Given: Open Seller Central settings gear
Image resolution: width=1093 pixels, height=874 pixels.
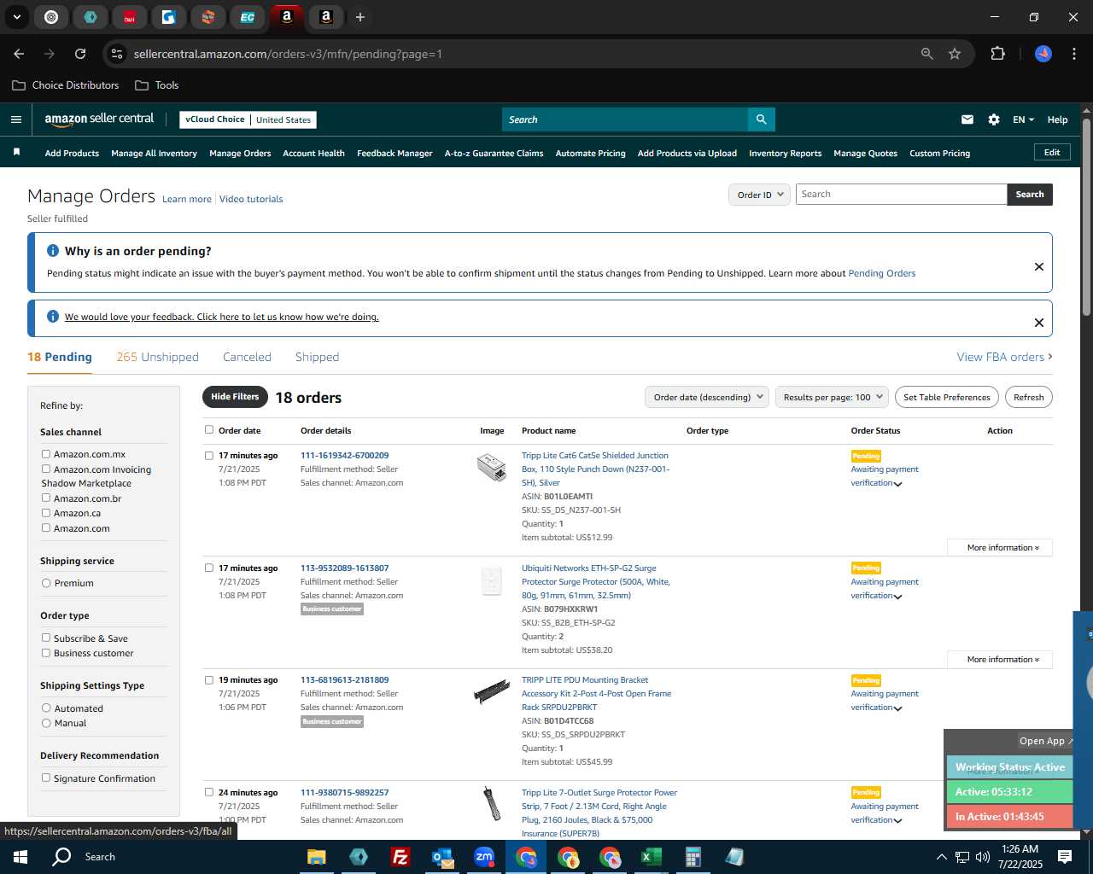Looking at the screenshot, I should point(994,119).
